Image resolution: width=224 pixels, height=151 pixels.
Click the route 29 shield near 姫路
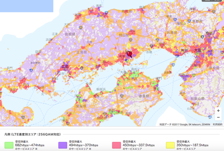click(157, 40)
